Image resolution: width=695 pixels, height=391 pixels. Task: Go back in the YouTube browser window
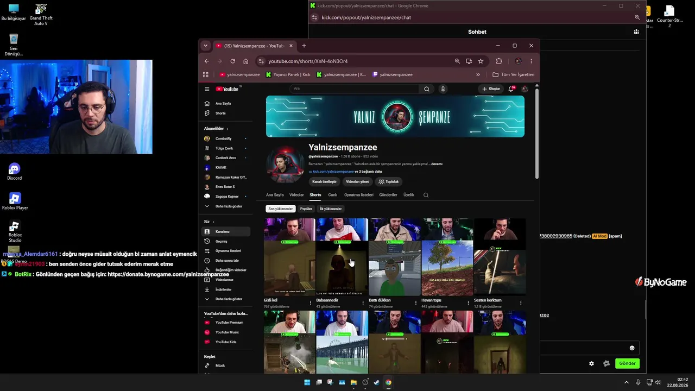click(x=206, y=61)
